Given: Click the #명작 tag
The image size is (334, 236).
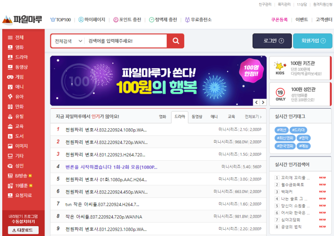Looking at the screenshot, I should pyautogui.click(x=303, y=138).
